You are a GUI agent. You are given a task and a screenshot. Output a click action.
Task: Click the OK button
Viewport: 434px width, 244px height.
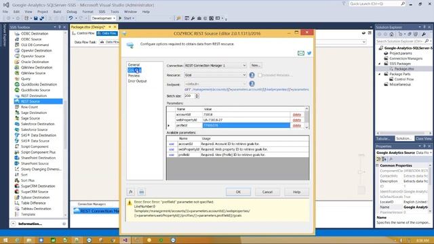[238, 192]
